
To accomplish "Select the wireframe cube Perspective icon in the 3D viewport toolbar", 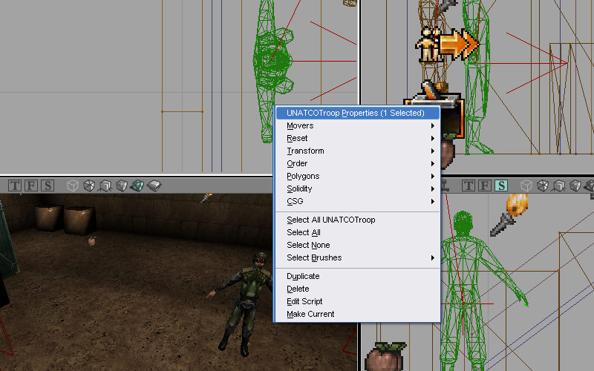I will click(72, 185).
